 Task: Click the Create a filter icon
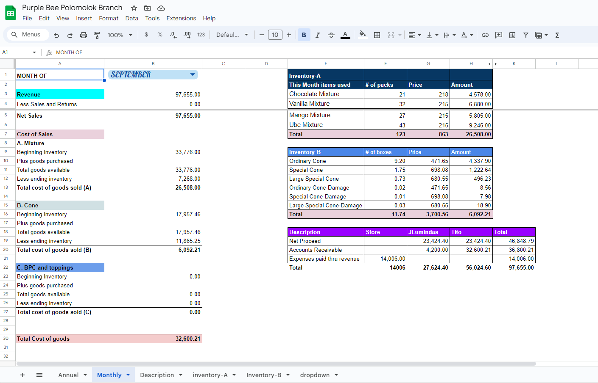tap(525, 35)
